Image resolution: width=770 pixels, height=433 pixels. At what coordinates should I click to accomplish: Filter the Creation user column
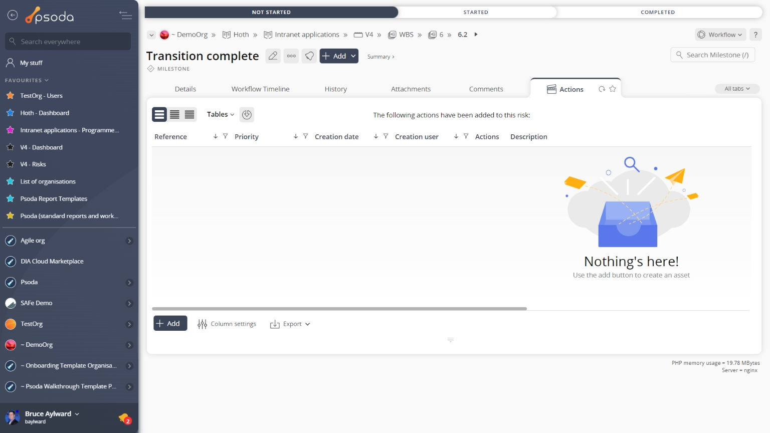466,136
